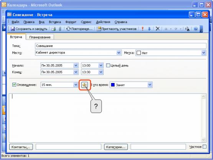This screenshot has height=160, width=213.
Task: Click Outlook icon in the Calendar window title
Action: 4,5
